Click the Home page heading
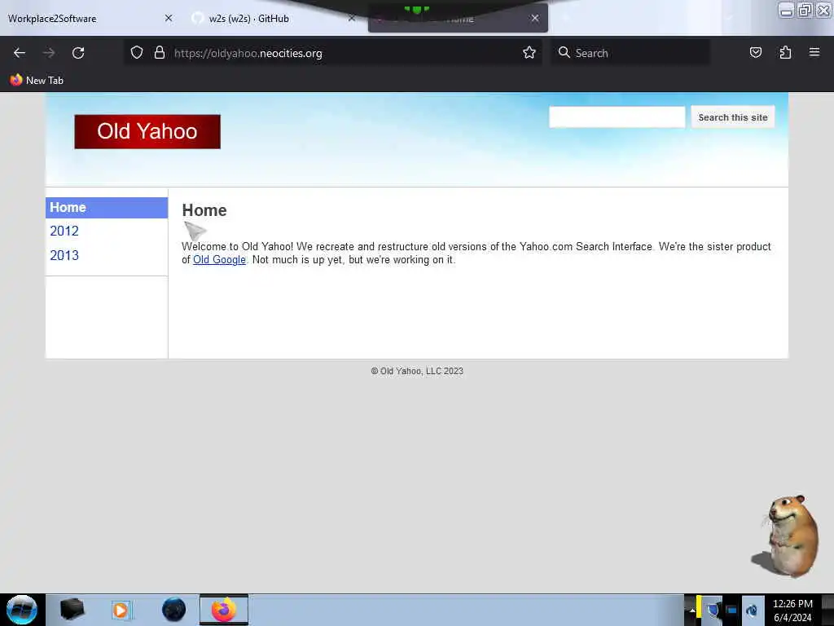 204,210
